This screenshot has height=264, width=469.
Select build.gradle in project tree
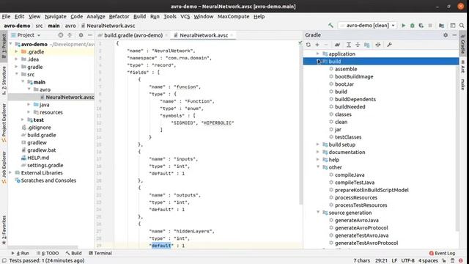click(42, 135)
